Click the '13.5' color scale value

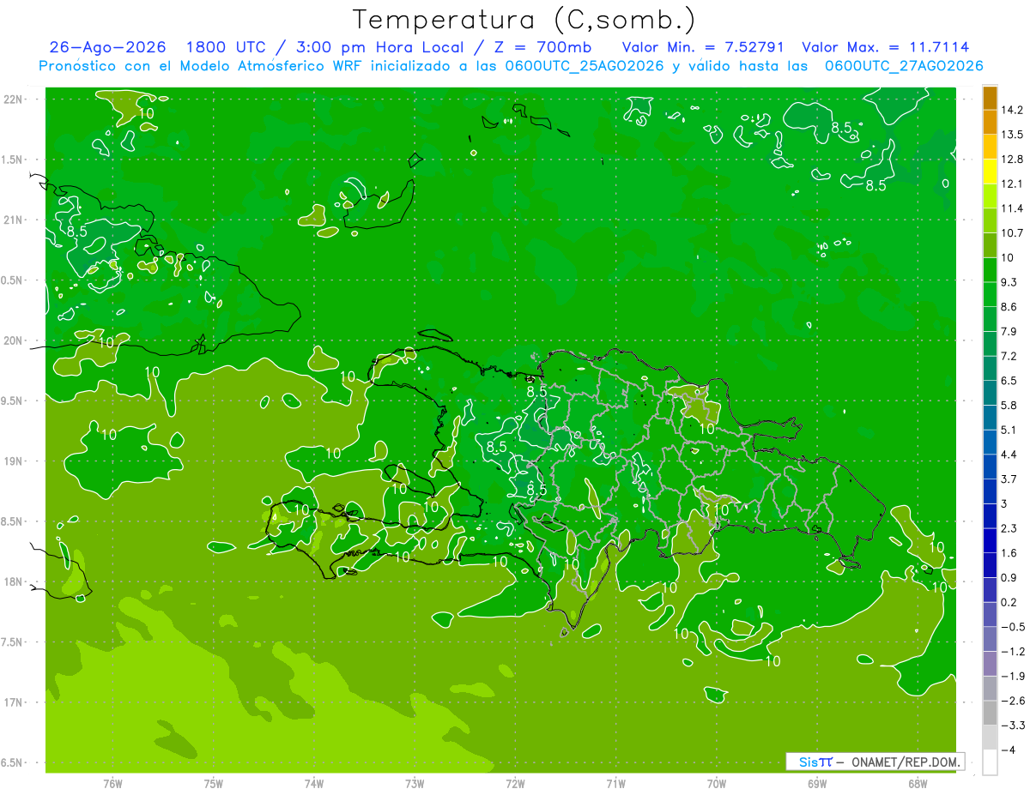(1012, 135)
